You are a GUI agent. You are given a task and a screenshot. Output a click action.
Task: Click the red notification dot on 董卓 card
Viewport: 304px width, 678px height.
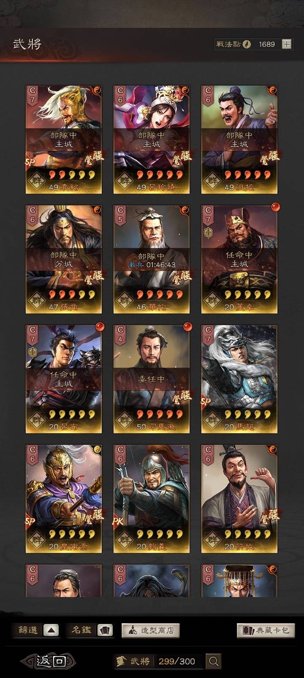275,207
